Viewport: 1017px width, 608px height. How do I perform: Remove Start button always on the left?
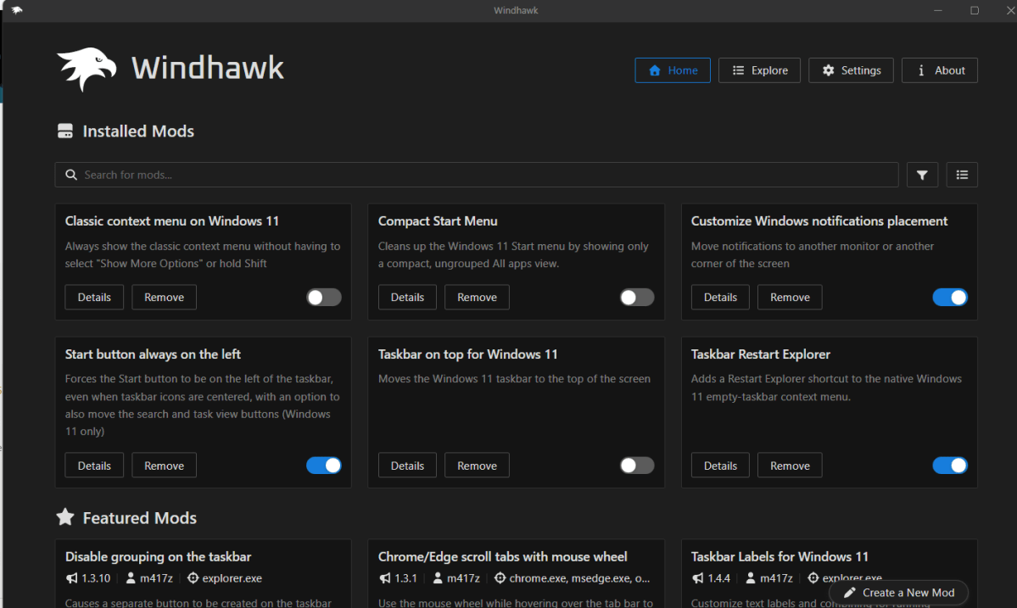coord(164,466)
